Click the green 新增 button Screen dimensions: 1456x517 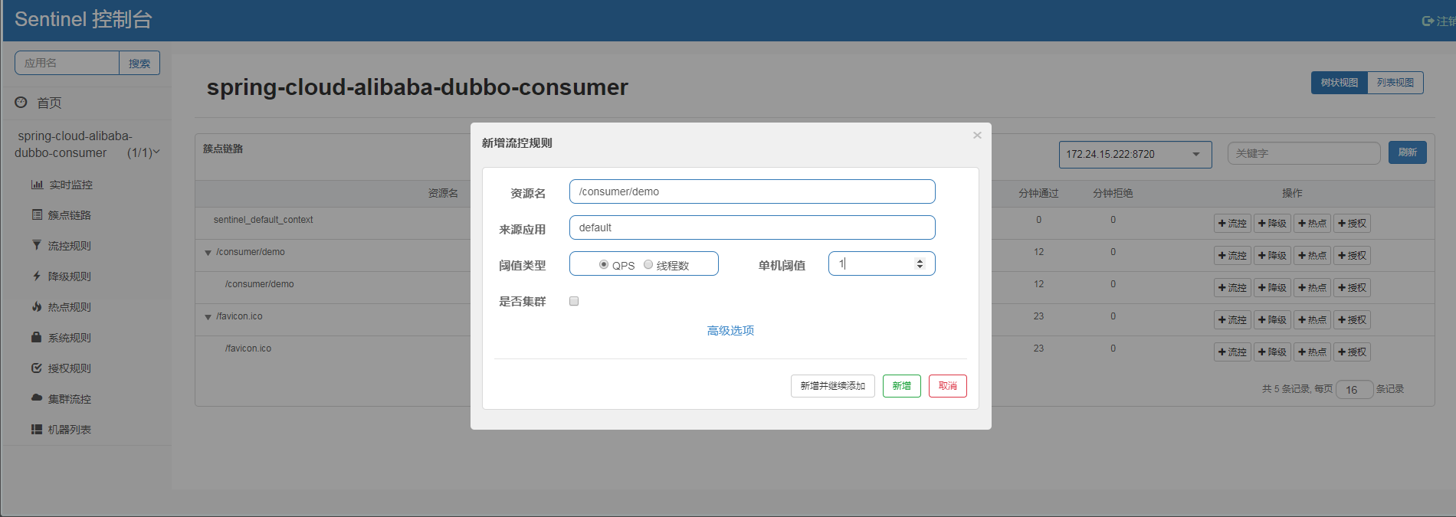pos(902,386)
